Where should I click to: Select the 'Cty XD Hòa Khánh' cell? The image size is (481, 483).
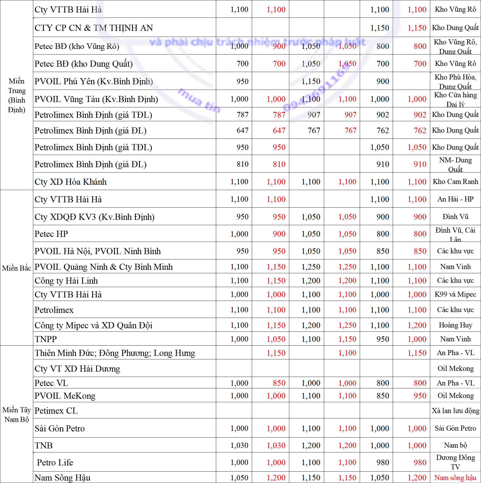[x=124, y=182]
